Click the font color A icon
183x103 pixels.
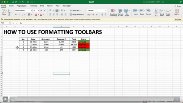(x=41, y=15)
